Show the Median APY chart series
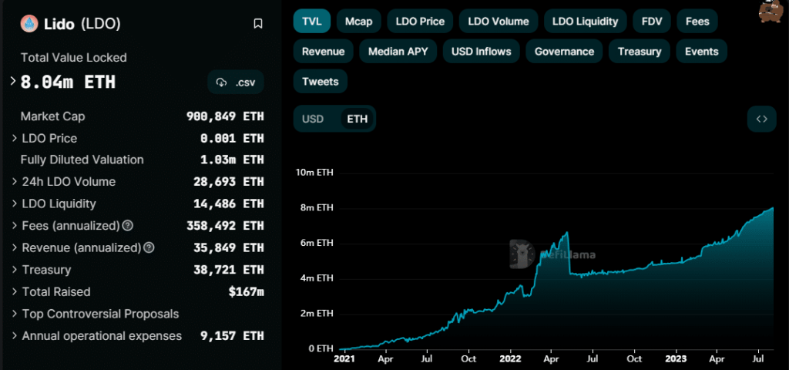Image resolution: width=789 pixels, height=370 pixels. pyautogui.click(x=398, y=52)
